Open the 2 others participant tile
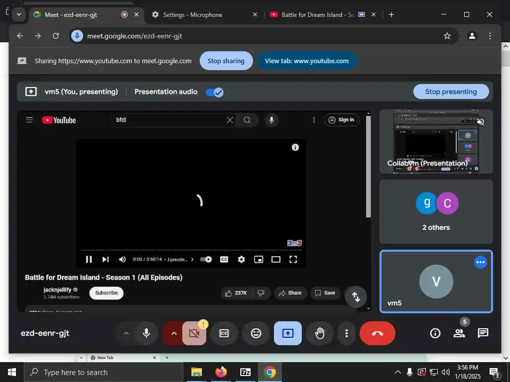510x382 pixels. tap(436, 211)
